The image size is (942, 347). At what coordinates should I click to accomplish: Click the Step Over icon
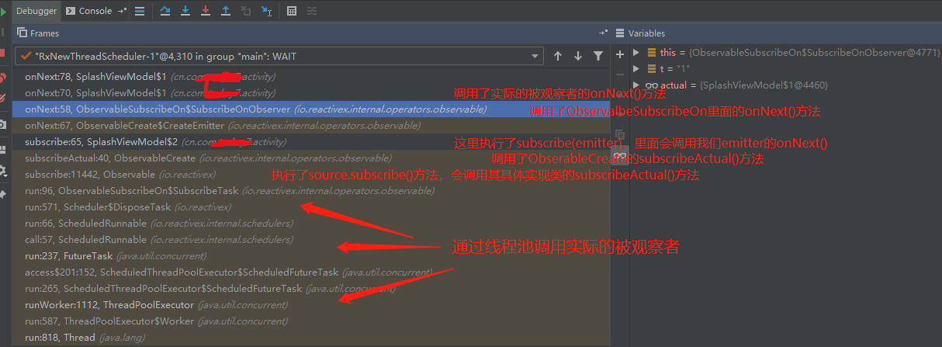(165, 11)
